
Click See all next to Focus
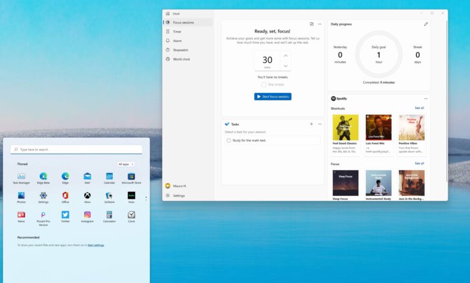419,164
